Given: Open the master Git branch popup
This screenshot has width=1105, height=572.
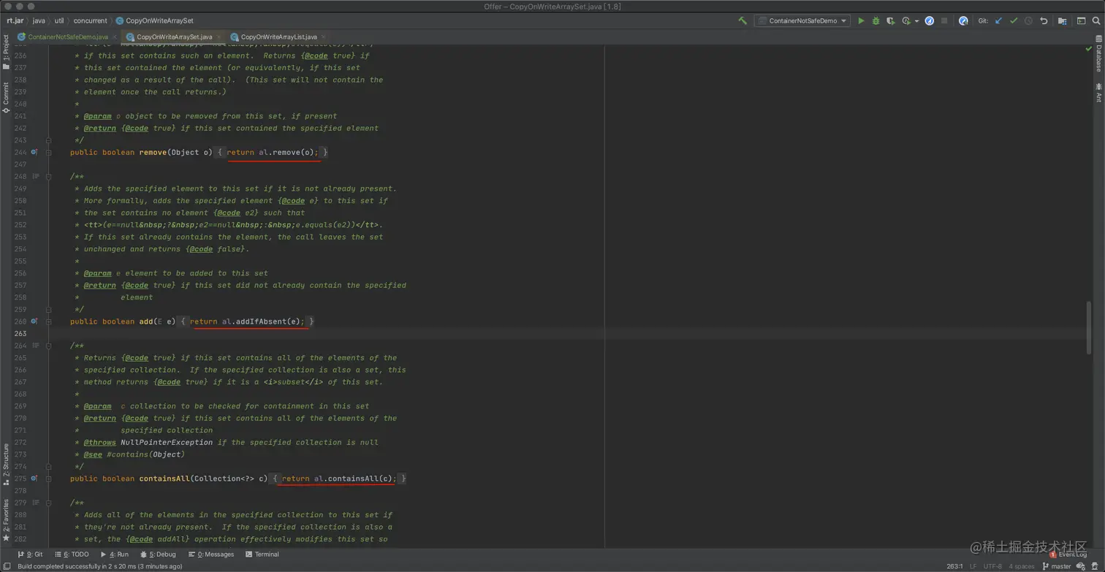Looking at the screenshot, I should tap(1056, 566).
